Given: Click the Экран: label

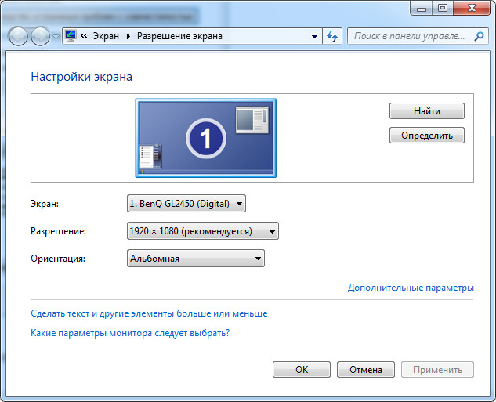Looking at the screenshot, I should tap(45, 204).
